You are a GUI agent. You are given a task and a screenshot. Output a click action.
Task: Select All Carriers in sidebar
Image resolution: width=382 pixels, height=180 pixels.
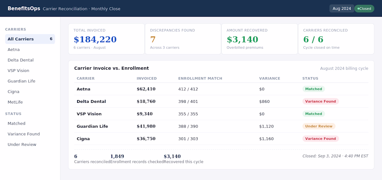[x=30, y=39]
